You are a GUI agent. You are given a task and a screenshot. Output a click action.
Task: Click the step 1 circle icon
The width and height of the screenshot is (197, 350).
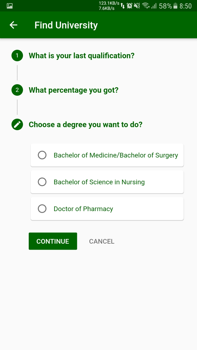click(17, 56)
